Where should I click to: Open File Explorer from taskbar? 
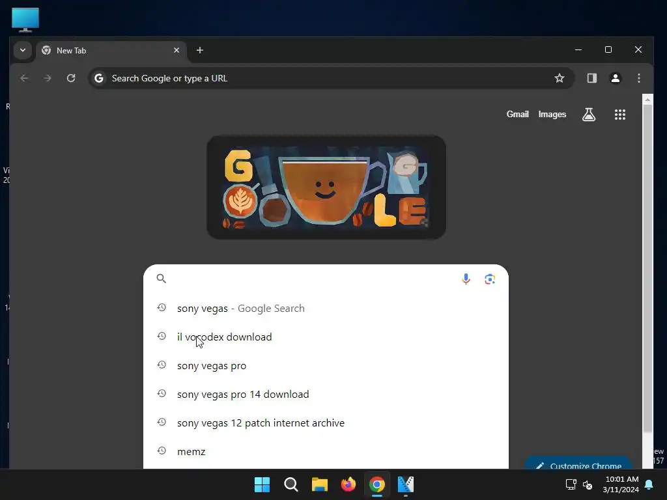click(319, 484)
